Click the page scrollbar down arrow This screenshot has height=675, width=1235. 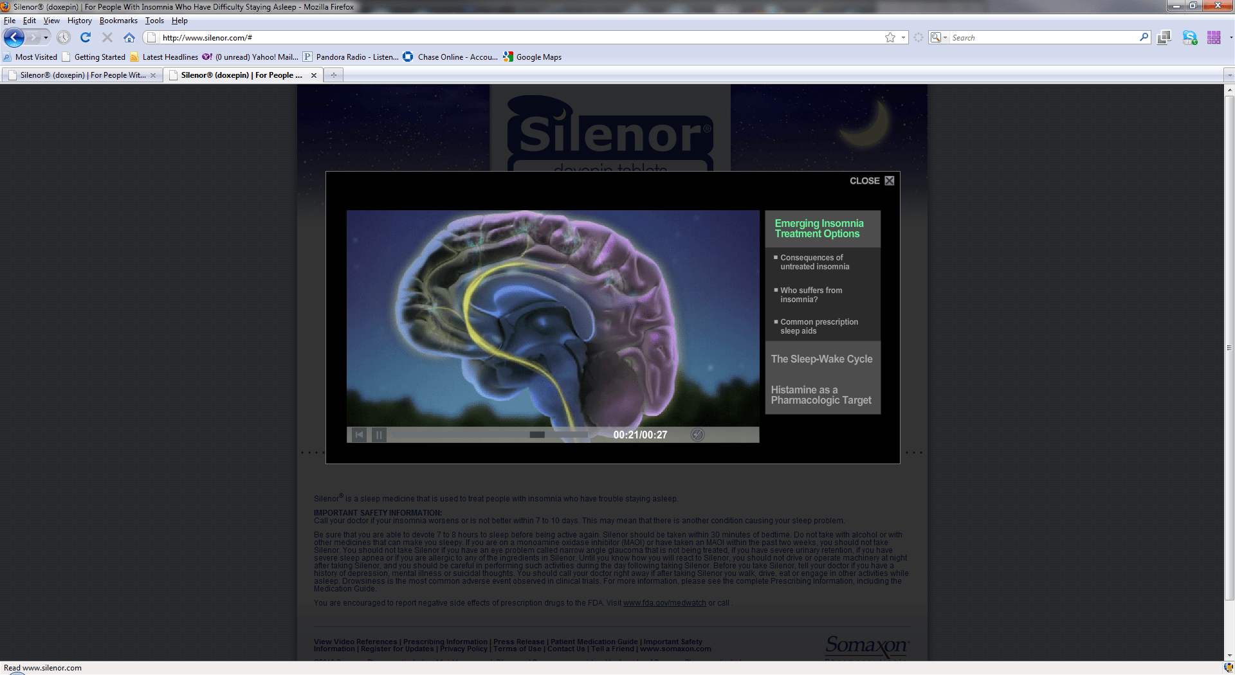pyautogui.click(x=1229, y=656)
